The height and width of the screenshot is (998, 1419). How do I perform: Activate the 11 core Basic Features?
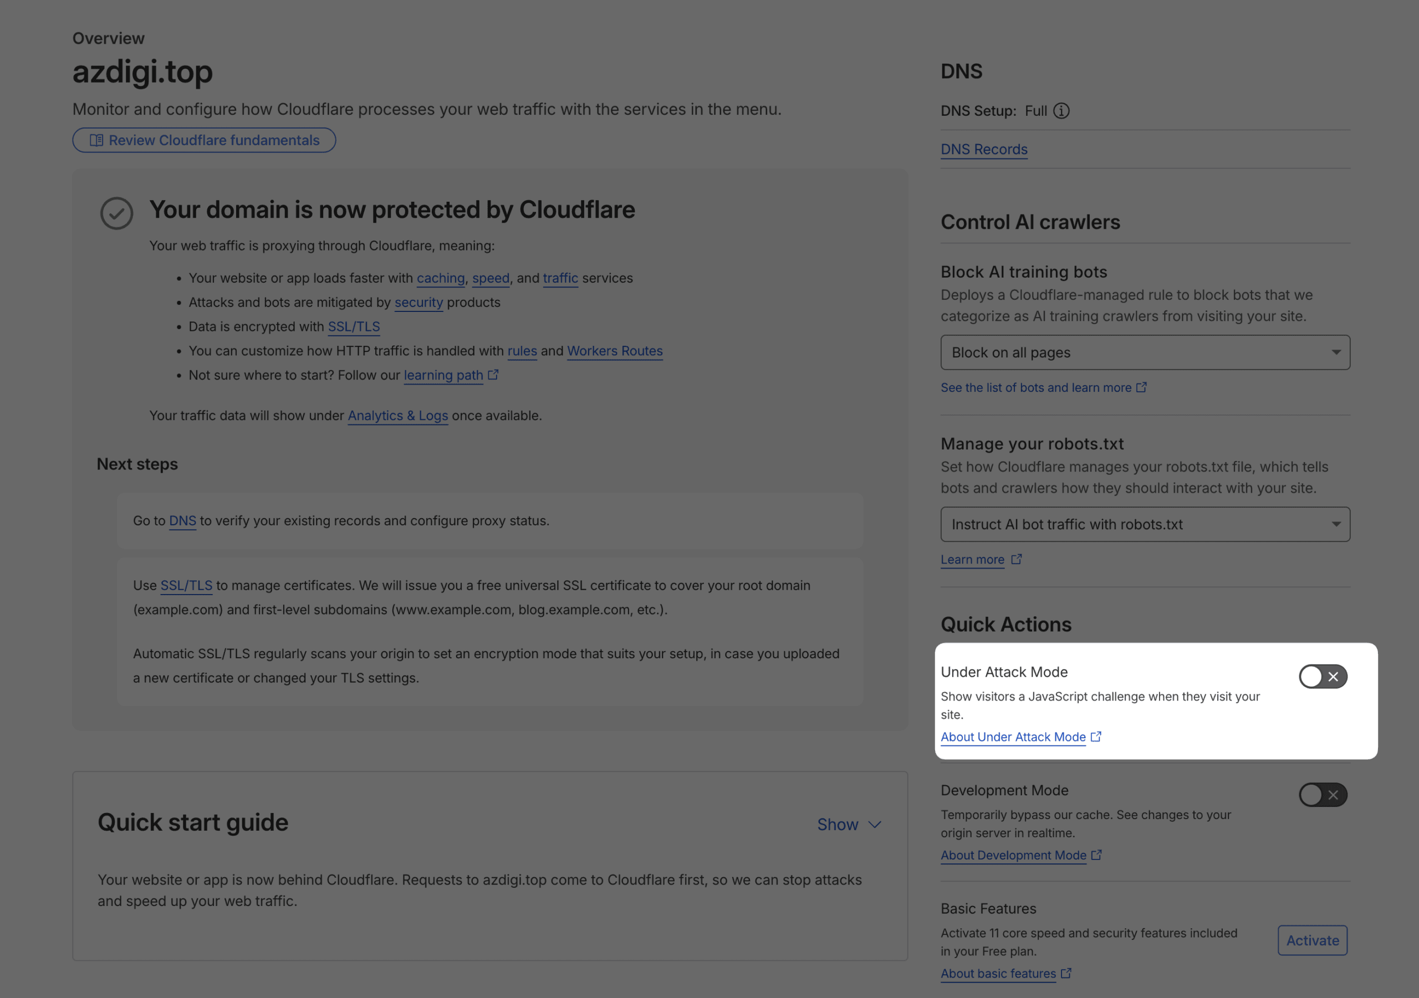(x=1312, y=940)
